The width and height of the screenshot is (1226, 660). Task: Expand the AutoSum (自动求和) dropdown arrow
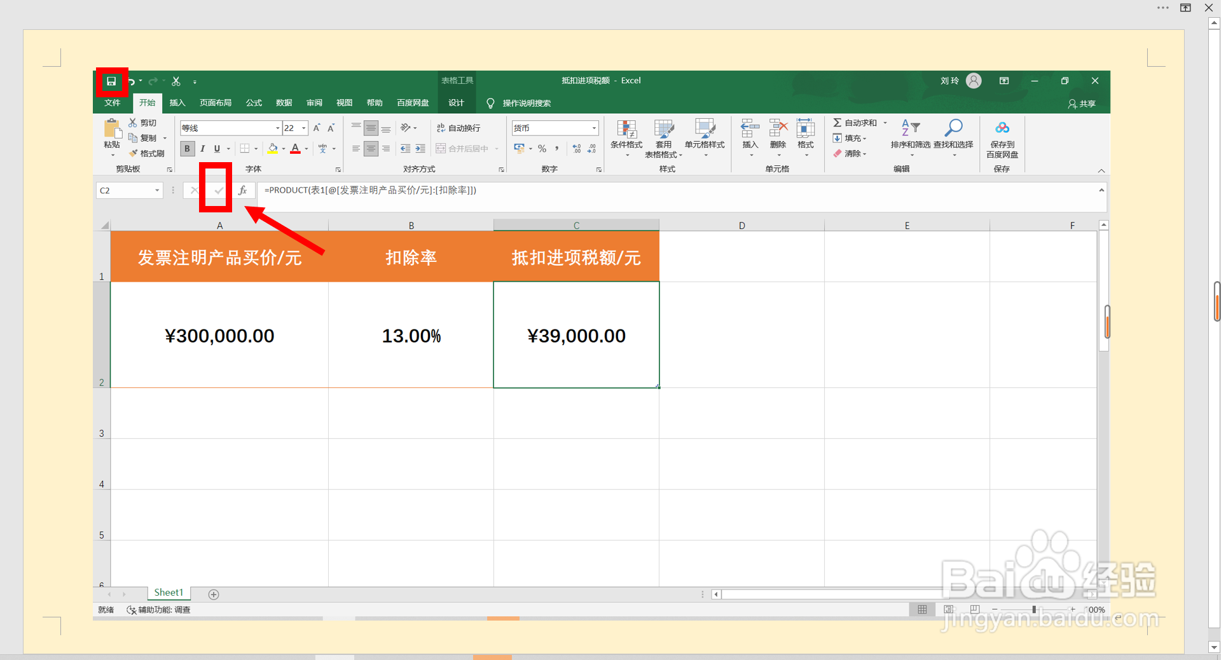(x=885, y=123)
